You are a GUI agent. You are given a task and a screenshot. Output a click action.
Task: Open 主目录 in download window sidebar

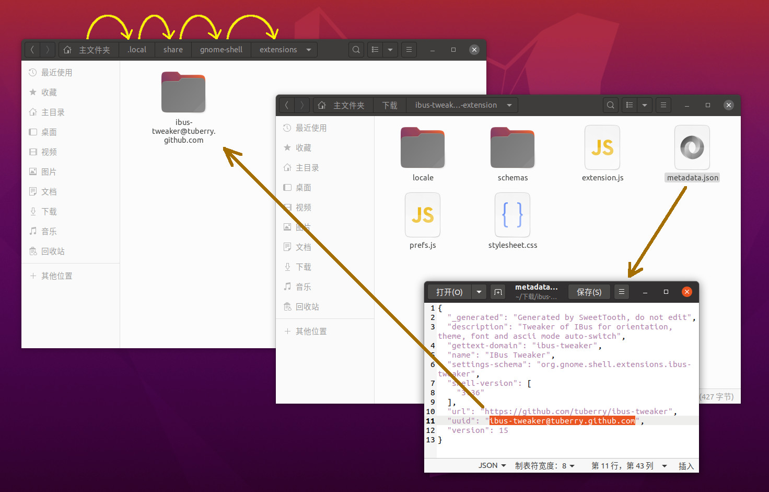pyautogui.click(x=325, y=168)
